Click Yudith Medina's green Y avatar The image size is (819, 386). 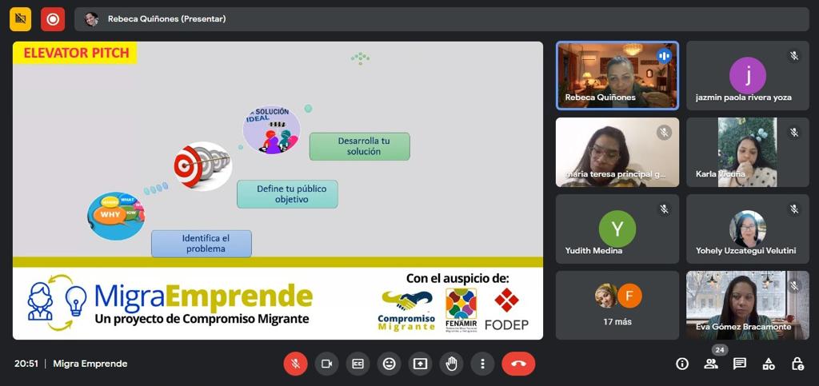617,229
